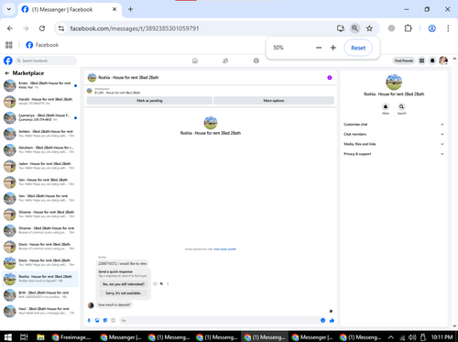Click install app icon in address bar
The width and height of the screenshot is (458, 342).
click(341, 28)
